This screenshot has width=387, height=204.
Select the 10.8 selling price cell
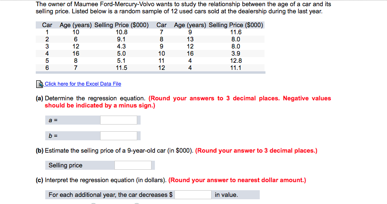(x=122, y=32)
